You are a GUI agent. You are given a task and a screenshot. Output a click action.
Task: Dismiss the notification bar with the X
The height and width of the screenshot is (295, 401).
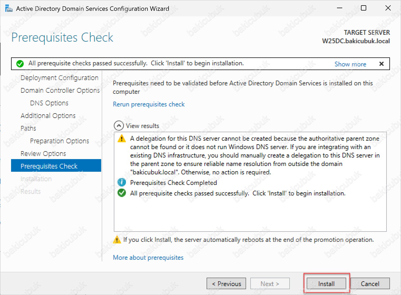coord(381,64)
